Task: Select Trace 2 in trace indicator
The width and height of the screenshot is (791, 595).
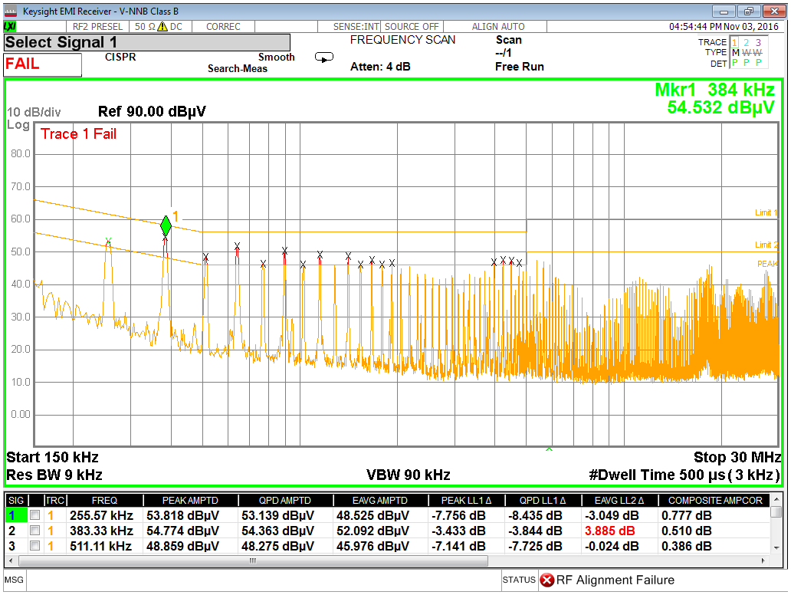Action: (747, 43)
